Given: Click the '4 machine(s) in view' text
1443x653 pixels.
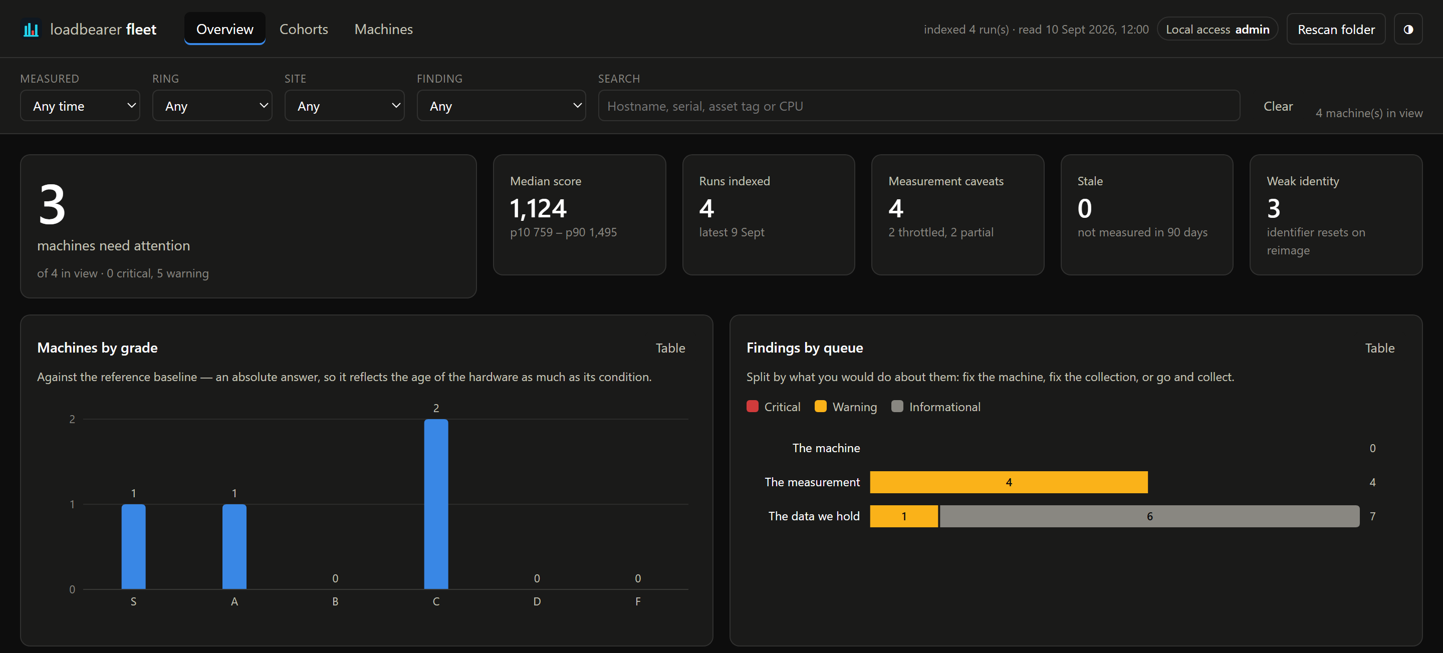Looking at the screenshot, I should 1368,113.
